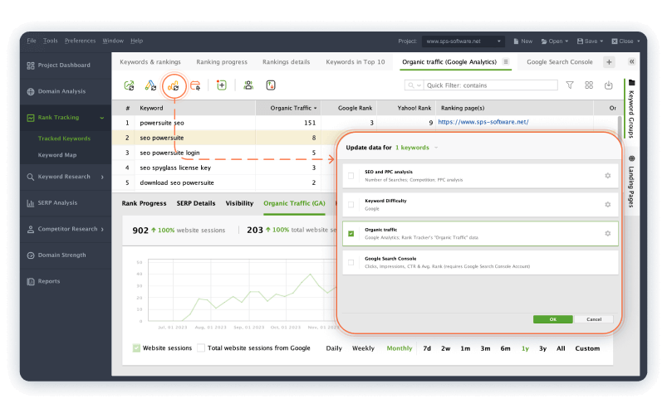Enable the SEO and PPC analysis checkbox
This screenshot has width=667, height=413.
click(351, 176)
